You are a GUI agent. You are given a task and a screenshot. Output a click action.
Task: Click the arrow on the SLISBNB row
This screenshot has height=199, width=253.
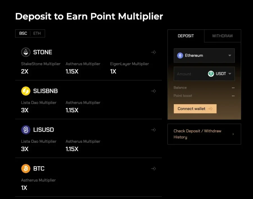153,91
